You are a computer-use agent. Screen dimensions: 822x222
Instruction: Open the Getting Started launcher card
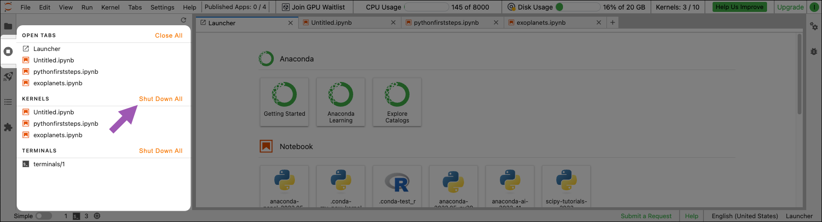click(x=284, y=102)
